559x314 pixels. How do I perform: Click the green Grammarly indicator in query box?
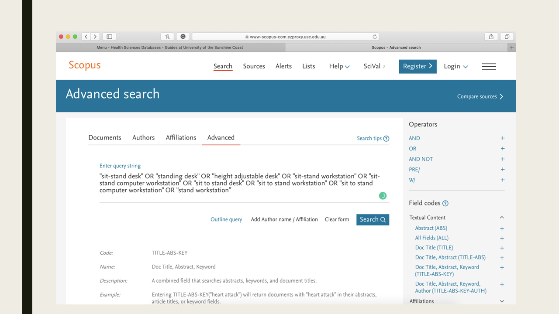[383, 196]
